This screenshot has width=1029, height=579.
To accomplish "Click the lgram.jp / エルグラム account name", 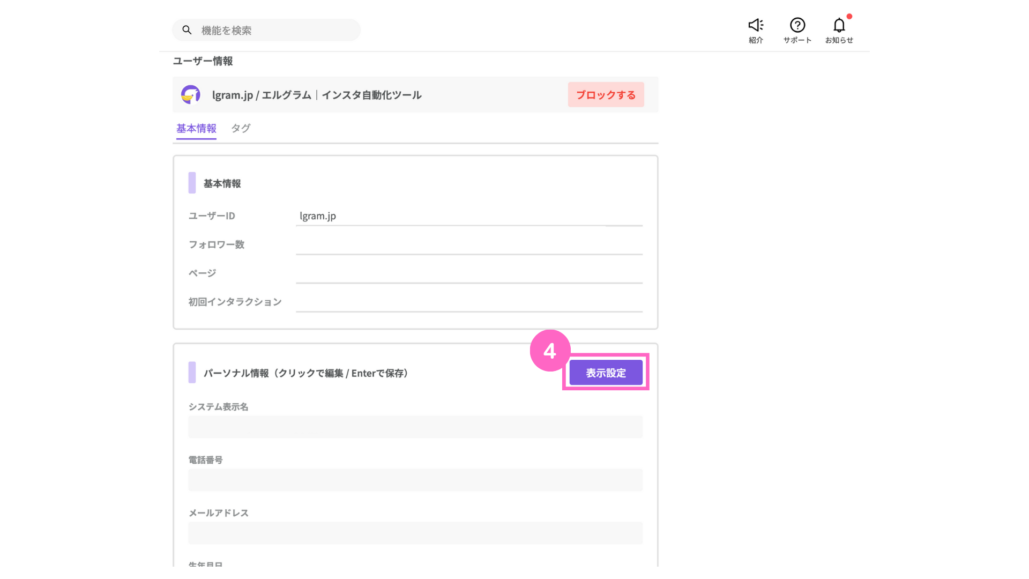I will [316, 95].
